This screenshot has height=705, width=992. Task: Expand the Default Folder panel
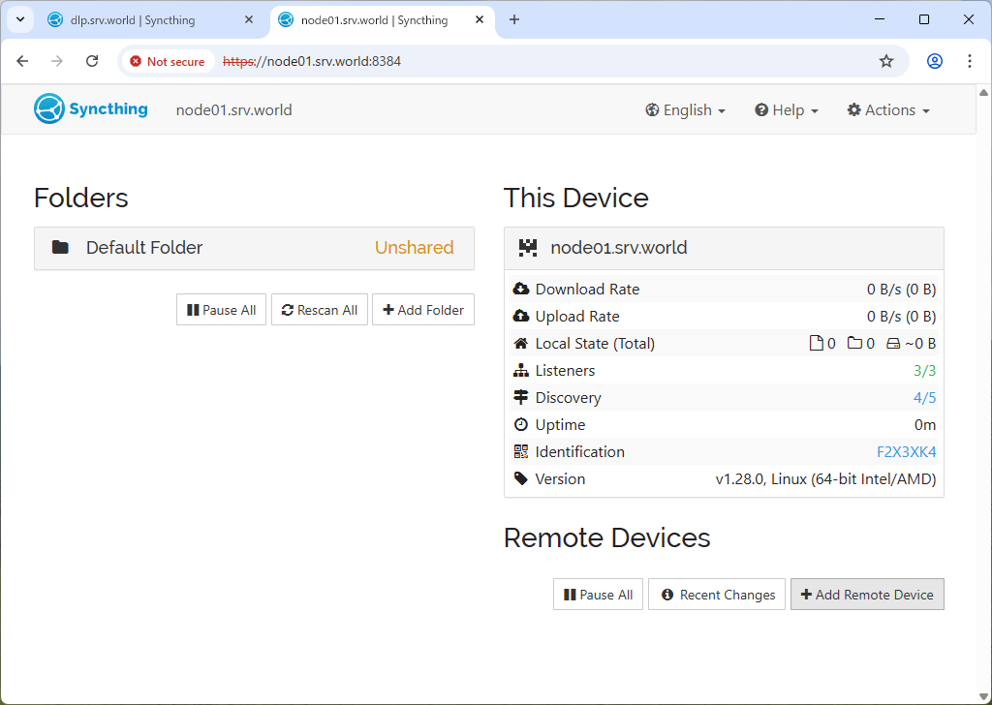[254, 248]
